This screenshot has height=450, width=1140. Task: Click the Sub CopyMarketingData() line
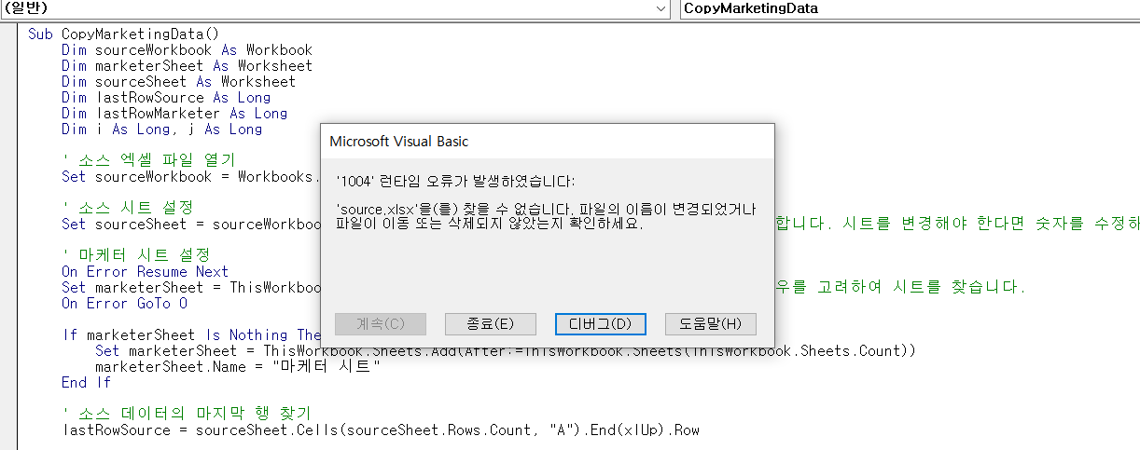pos(123,34)
